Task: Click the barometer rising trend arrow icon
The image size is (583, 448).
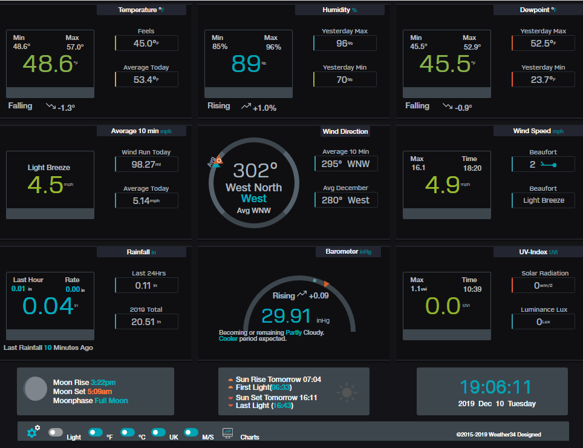Action: pyautogui.click(x=302, y=294)
